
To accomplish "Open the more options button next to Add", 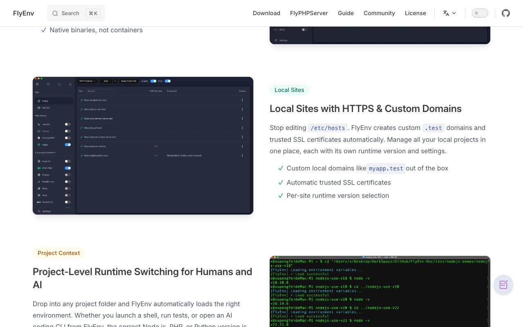I will (115, 81).
